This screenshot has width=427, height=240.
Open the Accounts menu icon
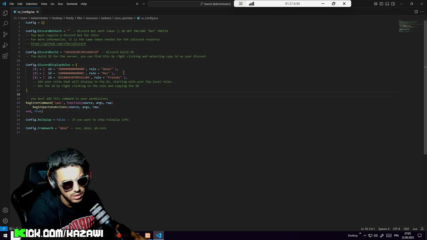pyautogui.click(x=5, y=210)
